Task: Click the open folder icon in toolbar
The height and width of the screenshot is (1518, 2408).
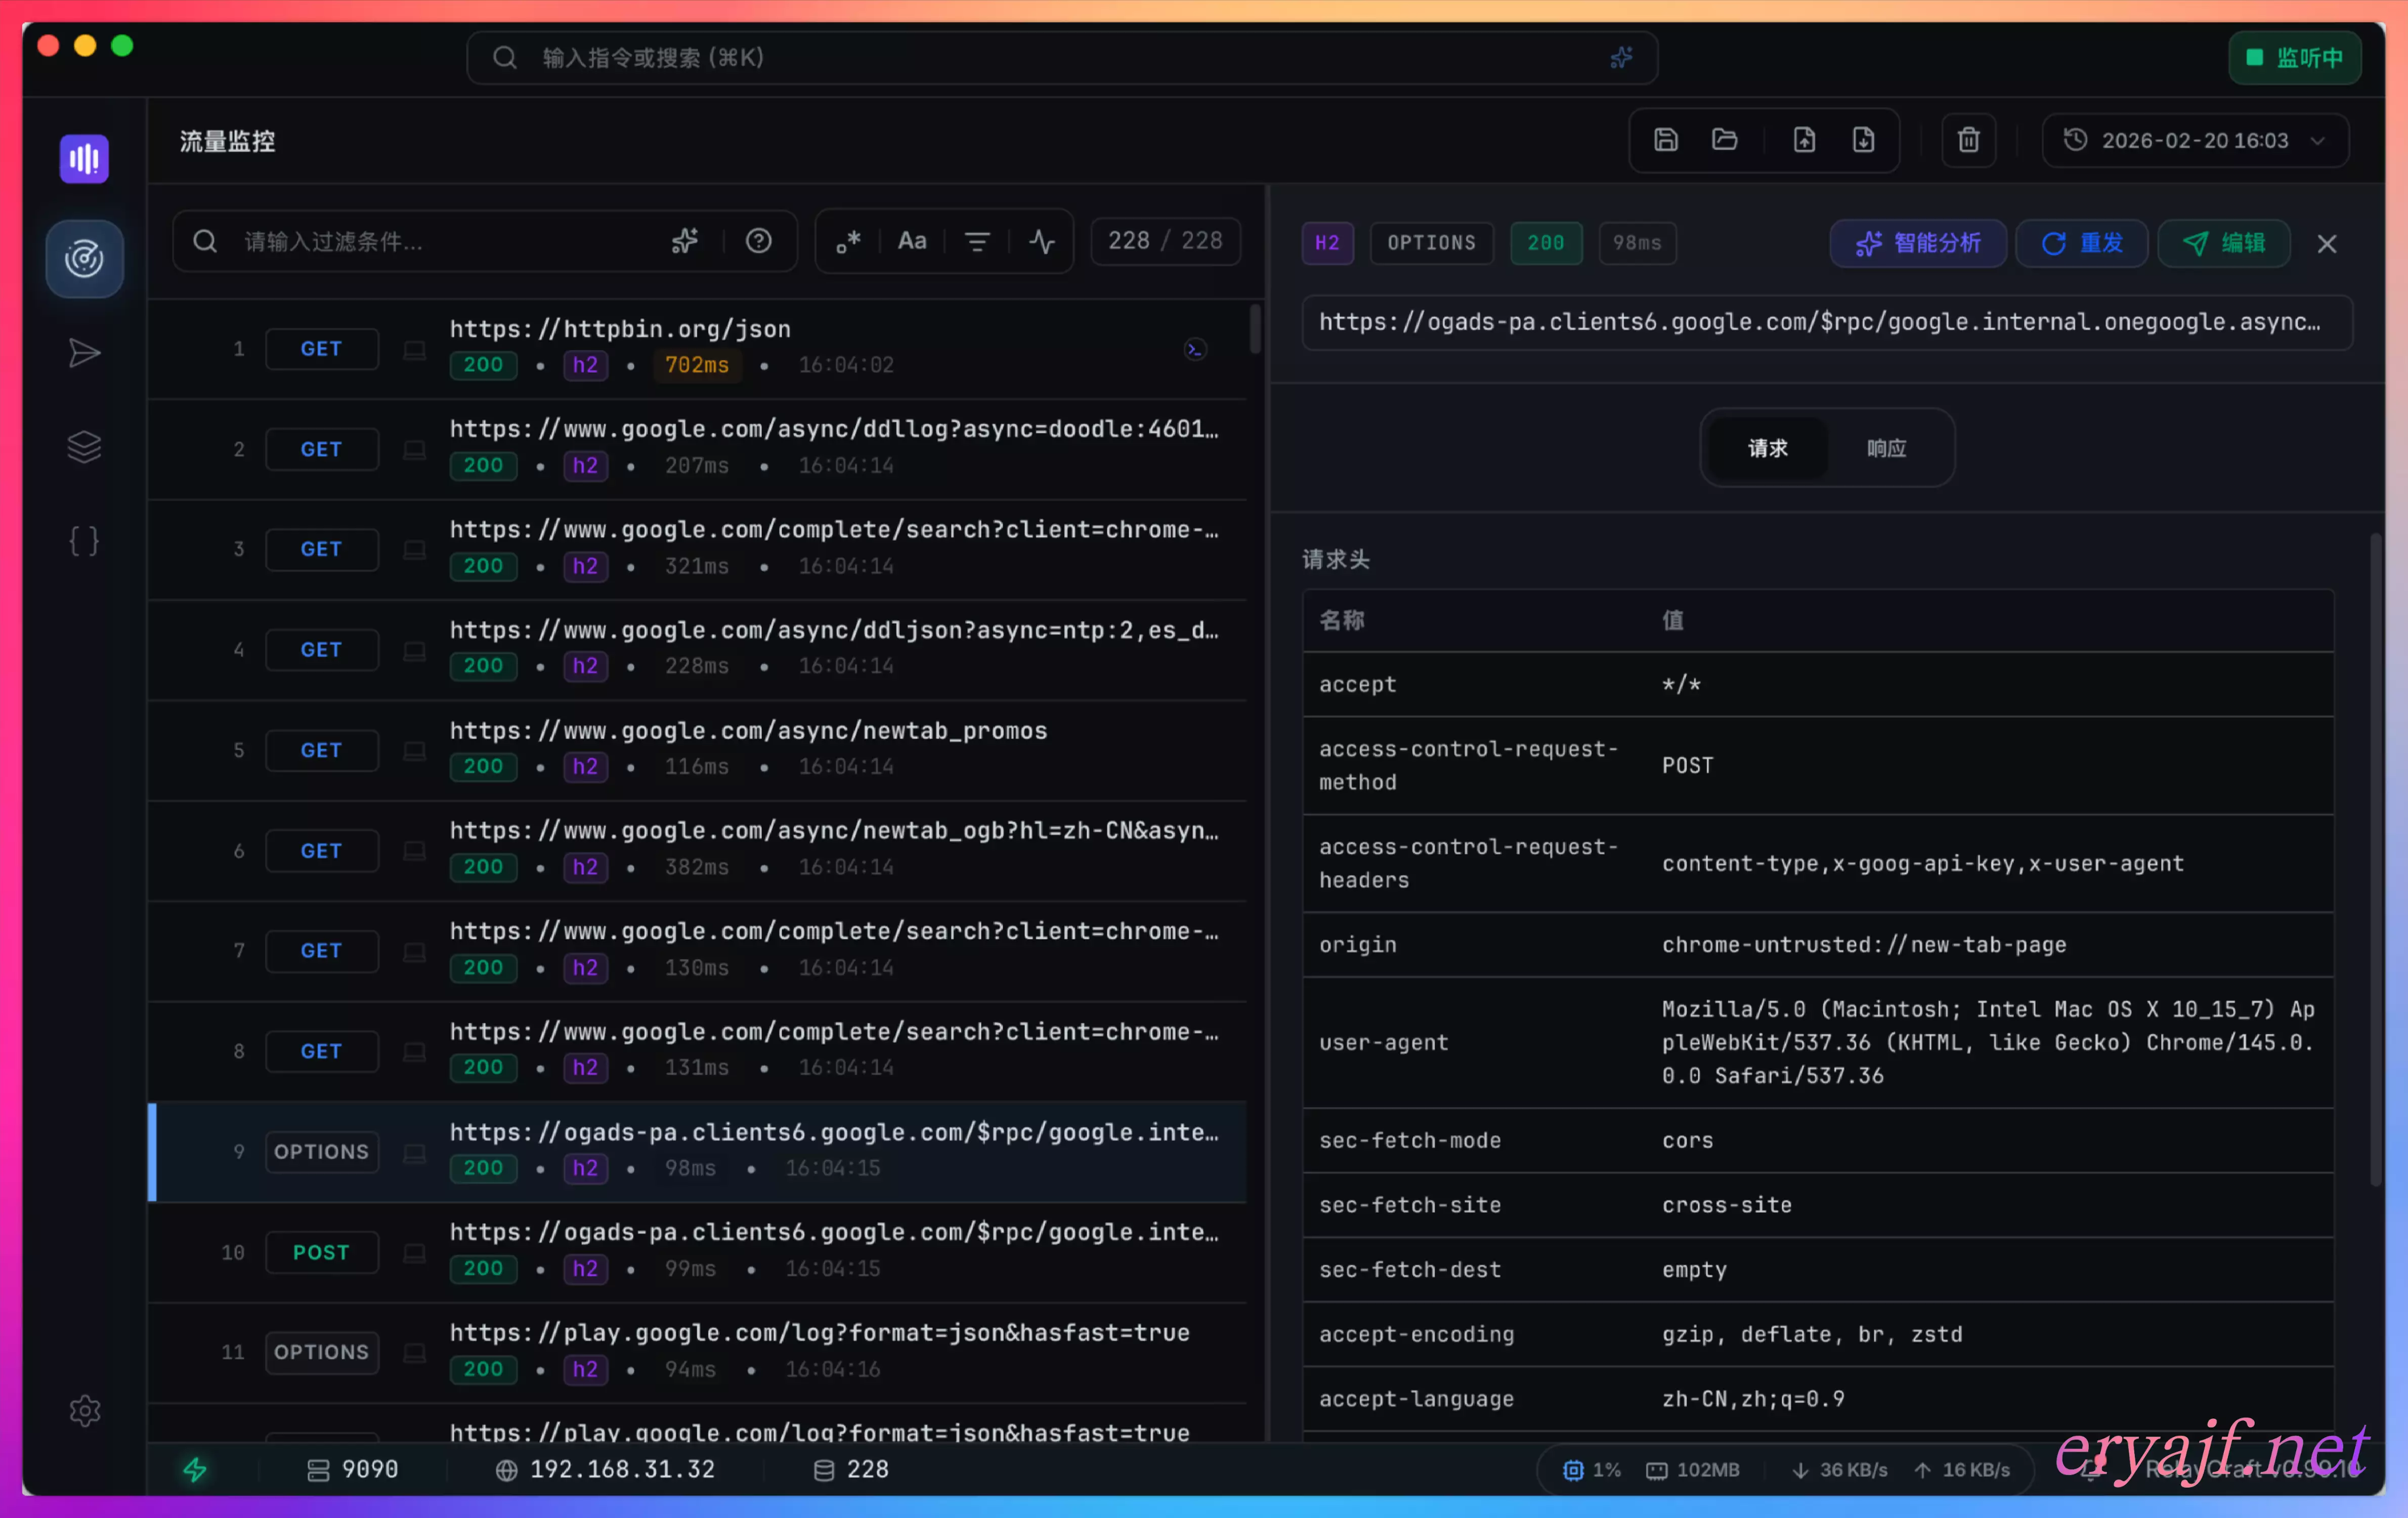Action: (1724, 140)
